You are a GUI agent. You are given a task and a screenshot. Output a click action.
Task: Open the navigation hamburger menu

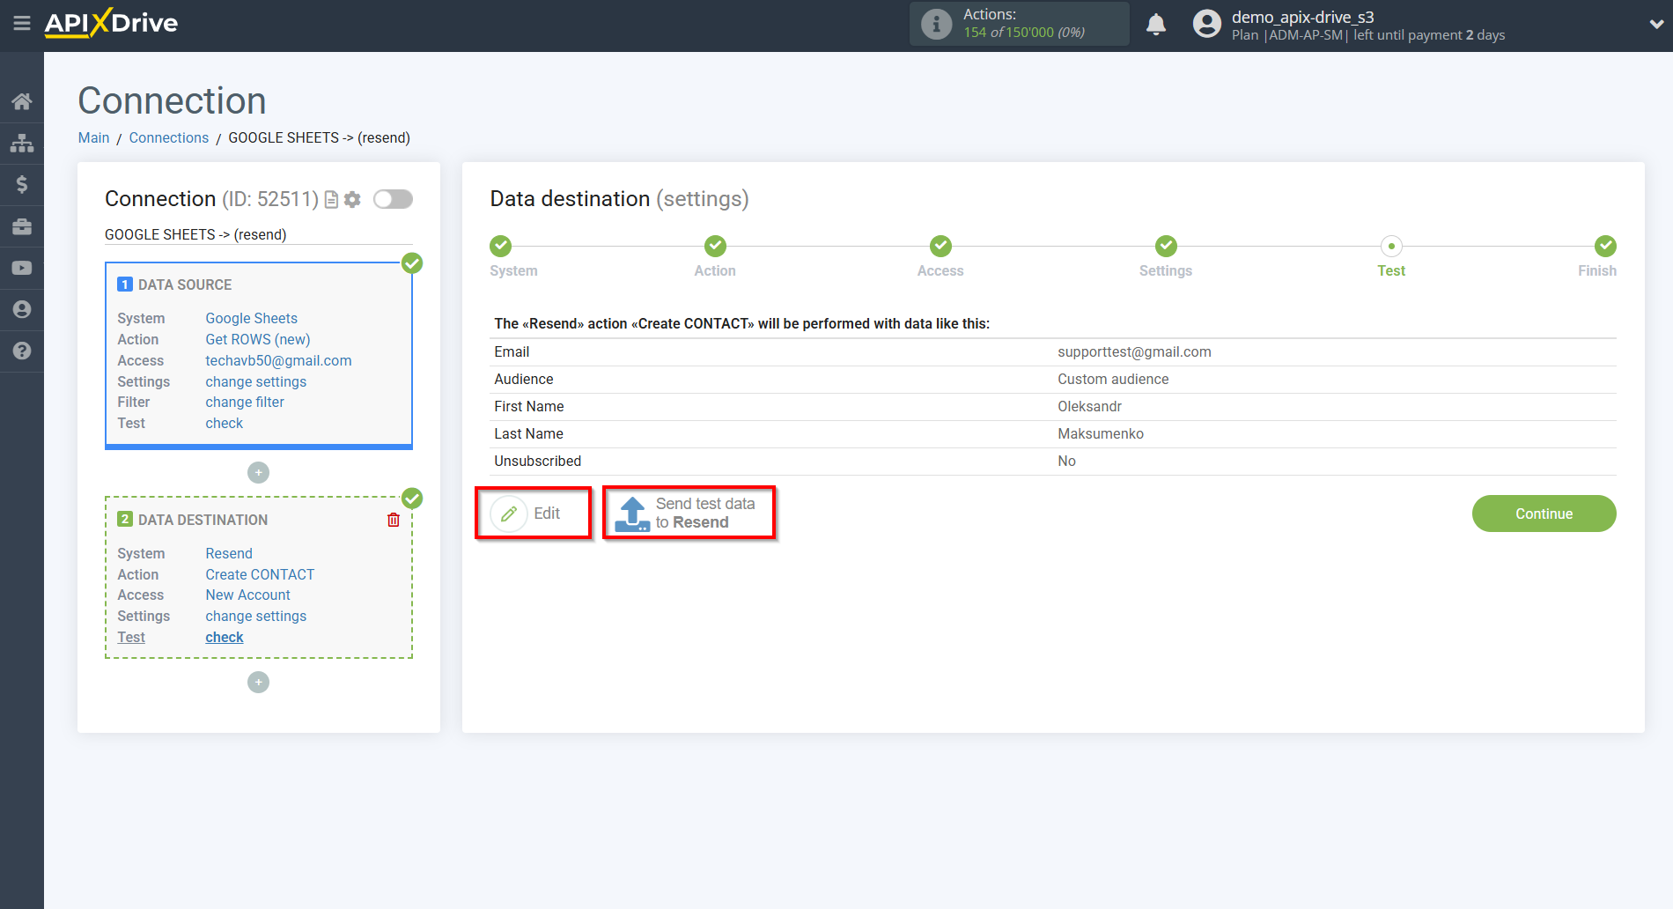[22, 24]
